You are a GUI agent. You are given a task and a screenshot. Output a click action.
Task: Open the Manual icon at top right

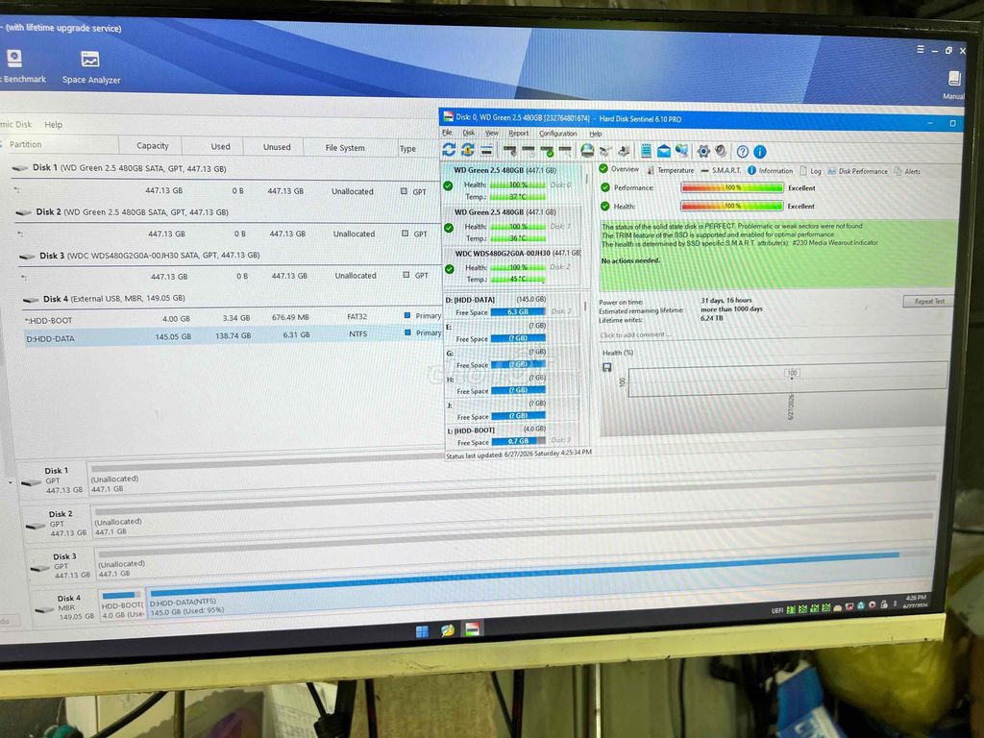[954, 85]
